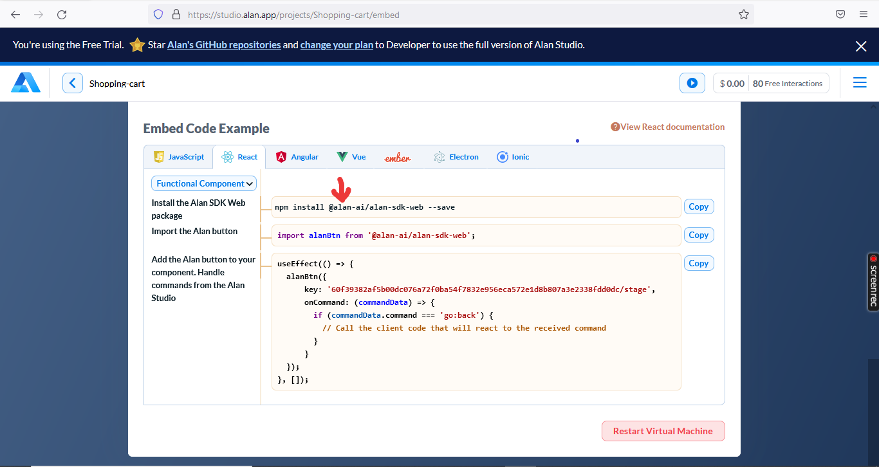The image size is (879, 467).
Task: Click the Alan logo in the header
Action: click(26, 83)
